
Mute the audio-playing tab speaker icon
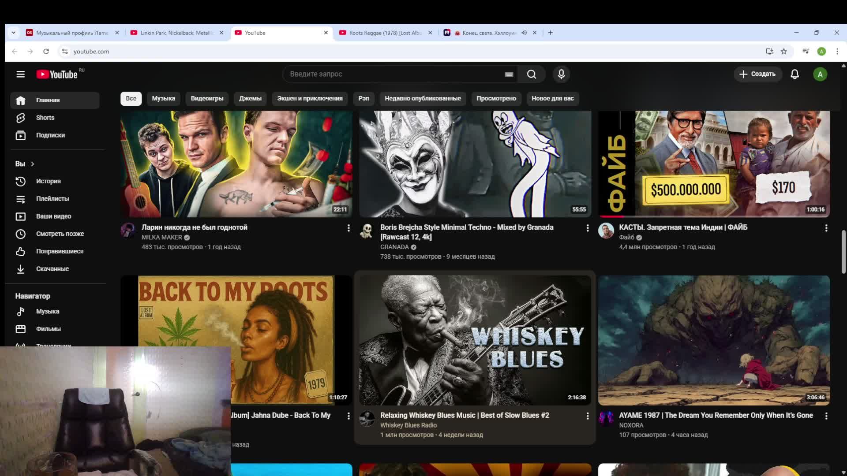tap(524, 33)
